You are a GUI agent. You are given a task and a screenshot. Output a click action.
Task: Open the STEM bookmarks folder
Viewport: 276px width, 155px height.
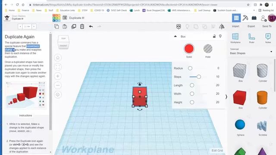[83, 10]
